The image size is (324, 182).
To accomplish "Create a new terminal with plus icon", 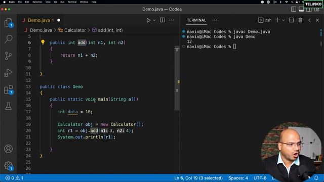I will [x=278, y=20].
